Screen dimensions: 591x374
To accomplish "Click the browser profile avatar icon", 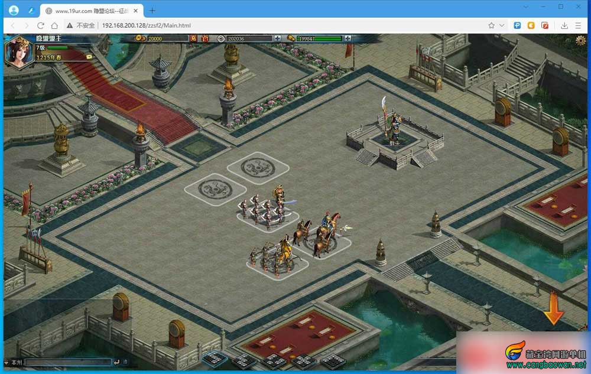I will point(14,10).
